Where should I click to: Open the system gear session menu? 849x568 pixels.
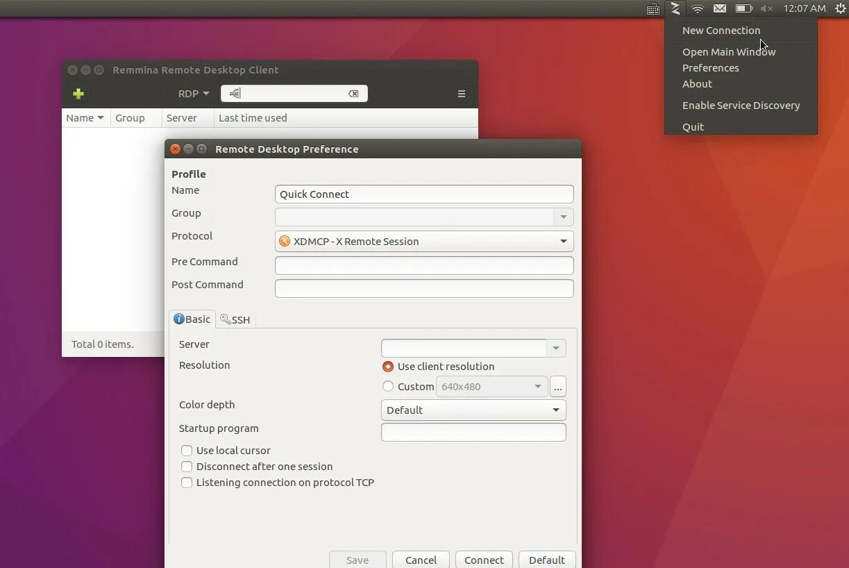[840, 8]
